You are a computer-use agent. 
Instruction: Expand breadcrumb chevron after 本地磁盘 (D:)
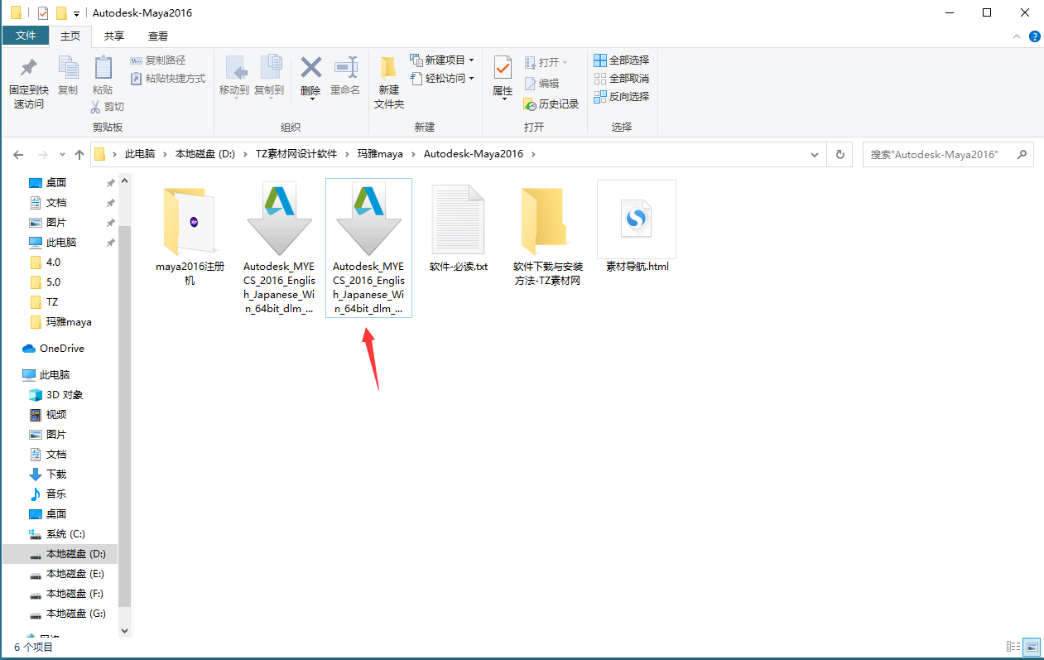246,154
